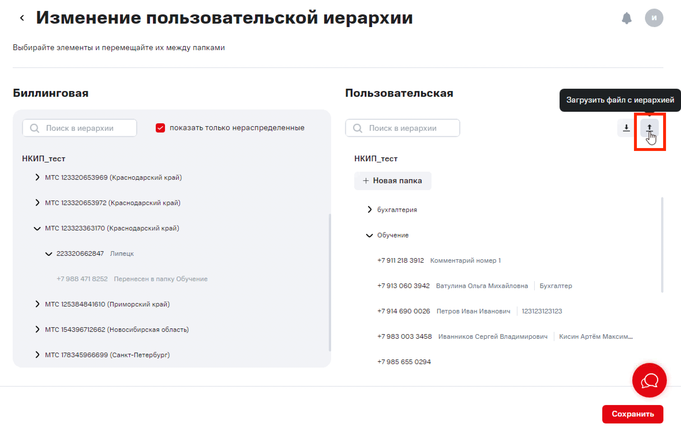The image size is (681, 437).
Task: Create a new folder with Новая папка
Action: coord(393,181)
